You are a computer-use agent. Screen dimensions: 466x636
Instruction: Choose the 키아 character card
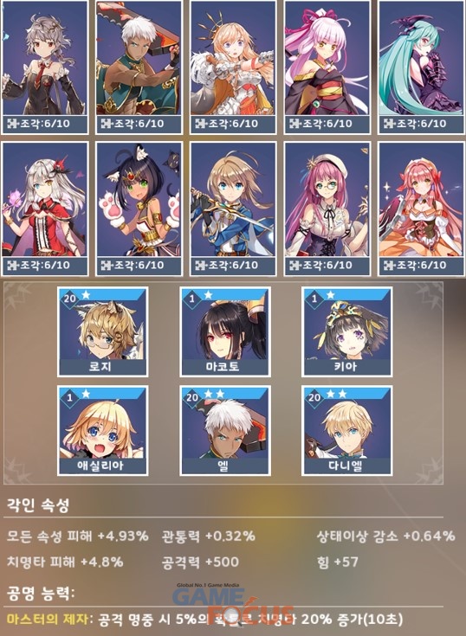coord(347,331)
